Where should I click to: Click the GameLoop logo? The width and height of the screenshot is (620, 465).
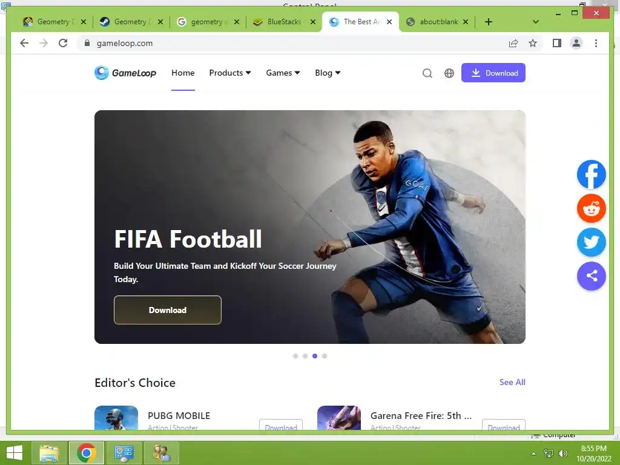(x=125, y=73)
